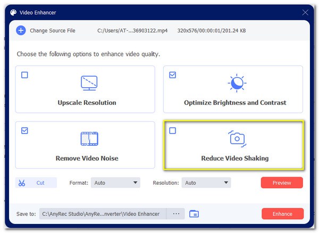Click the Remove Video Noise film icon

[89, 139]
